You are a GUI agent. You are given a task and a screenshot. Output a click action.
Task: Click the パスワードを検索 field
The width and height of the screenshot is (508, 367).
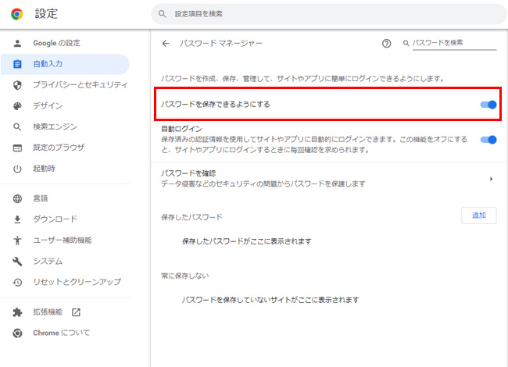click(x=454, y=43)
